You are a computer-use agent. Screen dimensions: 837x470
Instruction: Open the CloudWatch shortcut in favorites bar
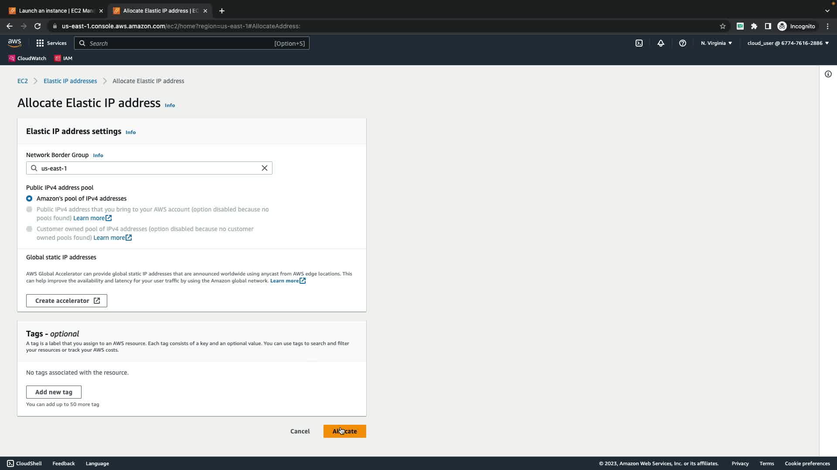pyautogui.click(x=27, y=58)
